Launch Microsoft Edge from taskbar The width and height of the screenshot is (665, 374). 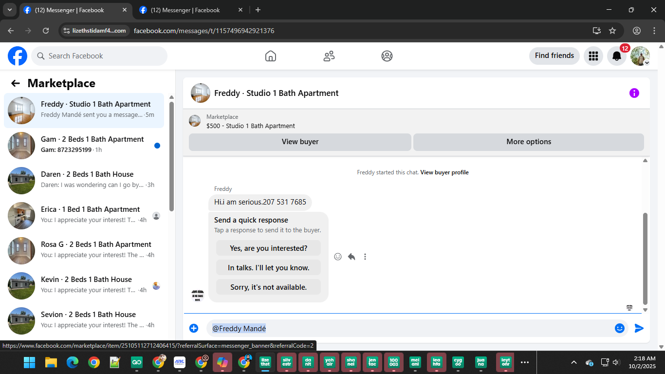click(x=73, y=362)
